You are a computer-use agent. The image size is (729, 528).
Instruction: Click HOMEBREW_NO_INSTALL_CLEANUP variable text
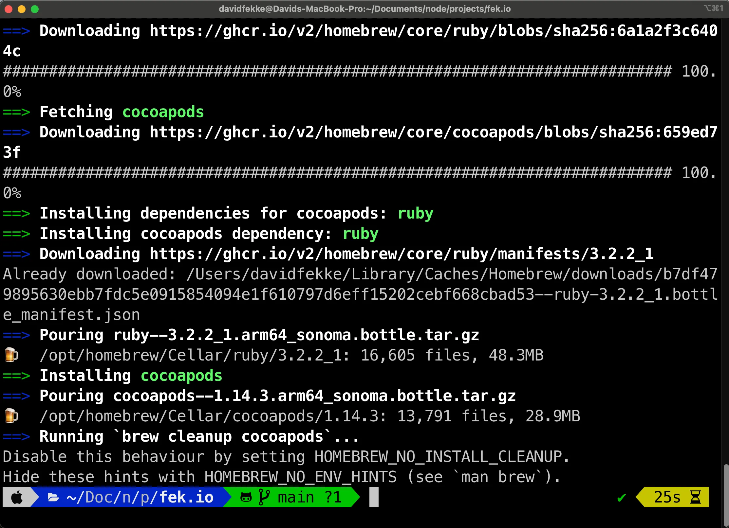pyautogui.click(x=438, y=457)
